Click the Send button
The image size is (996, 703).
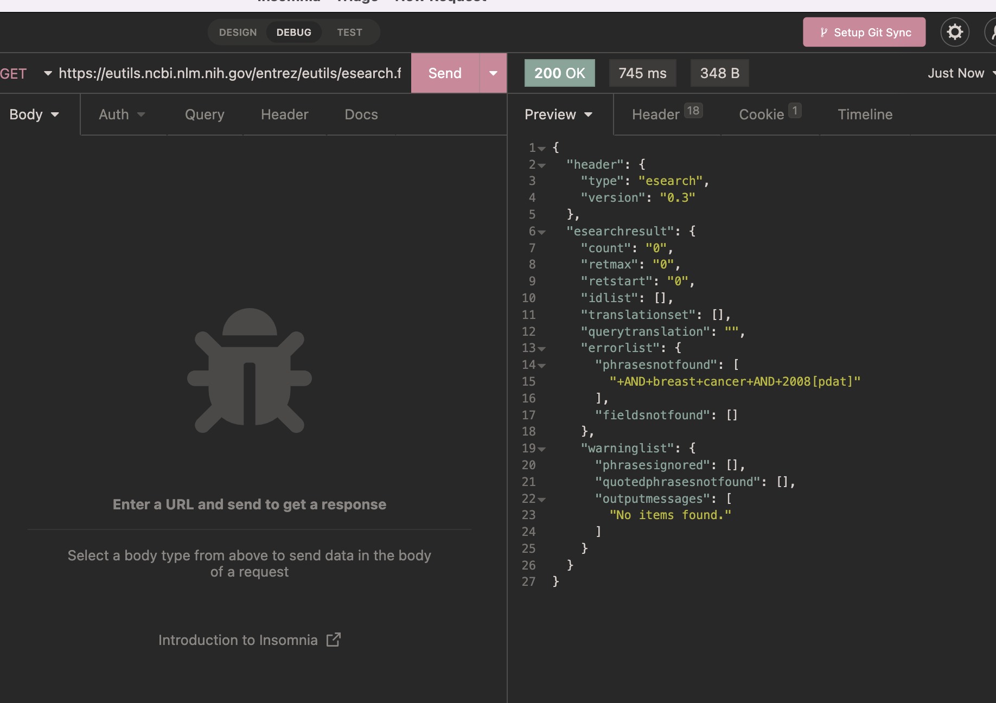[445, 73]
